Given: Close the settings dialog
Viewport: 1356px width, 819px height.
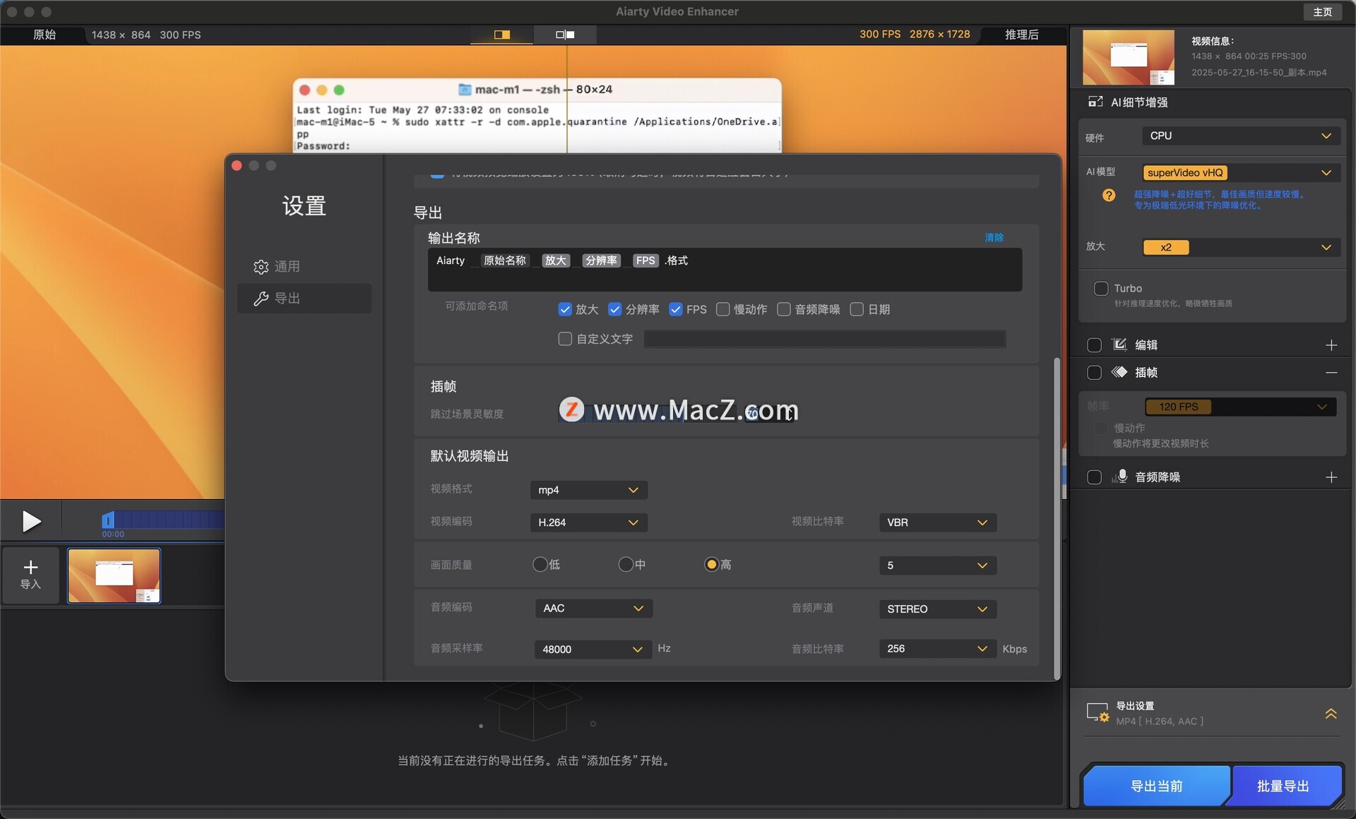Looking at the screenshot, I should click(x=237, y=165).
